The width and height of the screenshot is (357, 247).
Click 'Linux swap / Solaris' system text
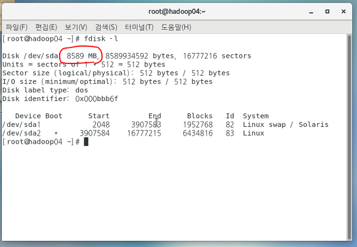[x=286, y=124]
